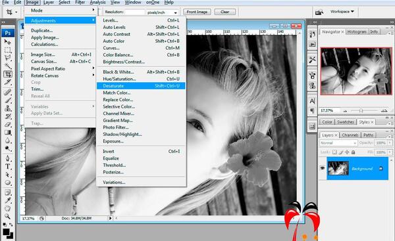Screen dimensions: 395x241
Task: Toggle lock image pixels in Layers
Action: pos(340,152)
